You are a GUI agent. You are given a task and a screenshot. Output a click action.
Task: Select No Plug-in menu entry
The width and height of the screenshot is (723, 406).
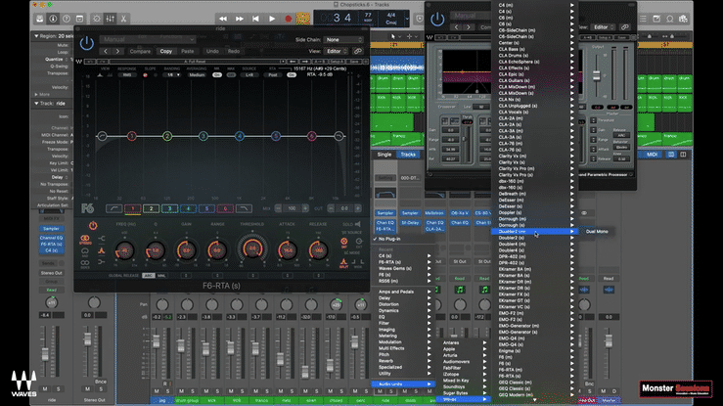coord(404,239)
